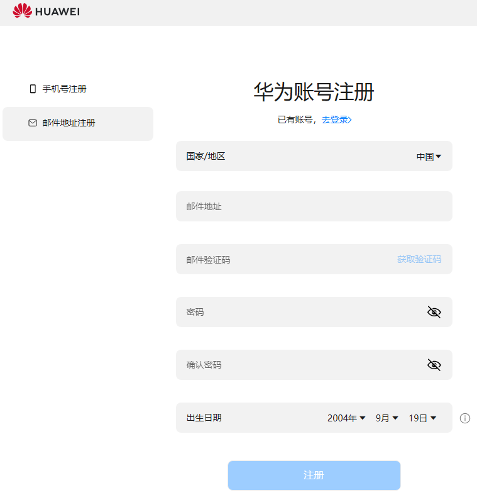Click the info icon next to birth date
477x495 pixels.
click(x=465, y=418)
